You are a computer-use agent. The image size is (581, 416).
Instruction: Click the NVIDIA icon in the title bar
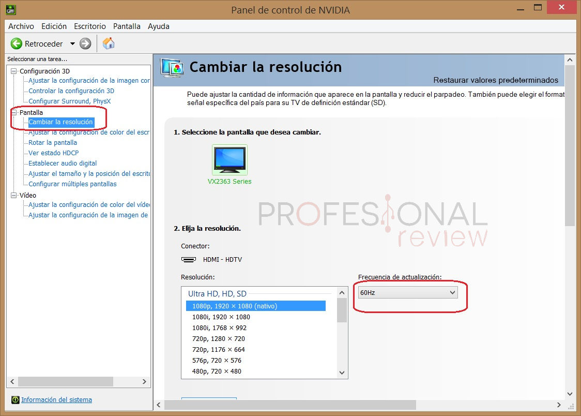coord(10,9)
